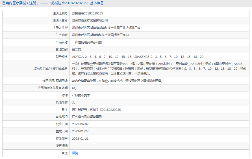Click the 适用范围/预期用途 label

click(55, 81)
